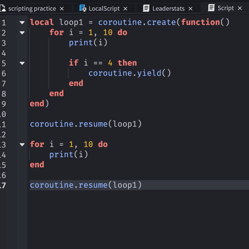
Task: Click 'end)' on line 9
Action: coord(39,104)
